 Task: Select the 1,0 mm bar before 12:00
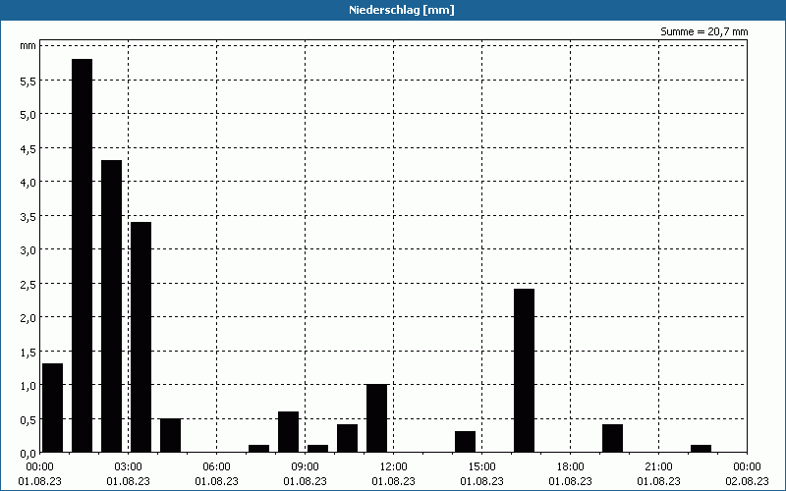(x=377, y=418)
